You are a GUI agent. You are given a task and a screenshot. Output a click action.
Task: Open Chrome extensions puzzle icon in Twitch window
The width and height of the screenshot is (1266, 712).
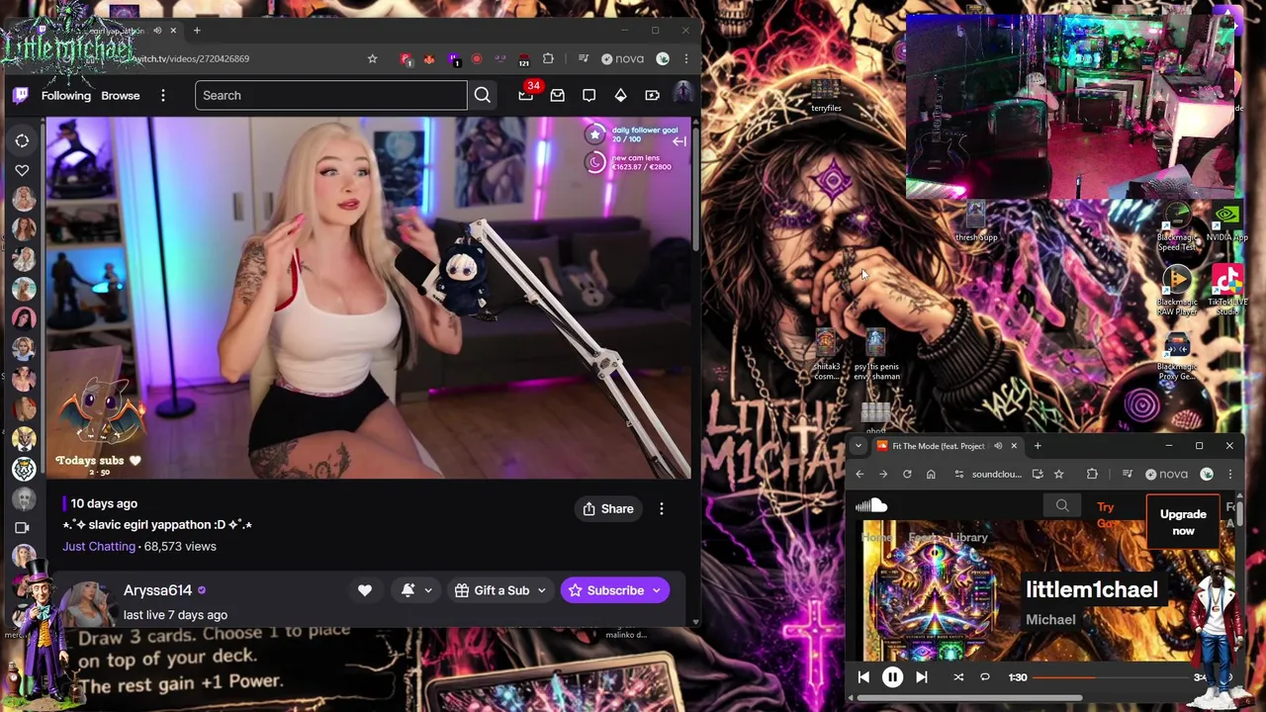(x=548, y=59)
